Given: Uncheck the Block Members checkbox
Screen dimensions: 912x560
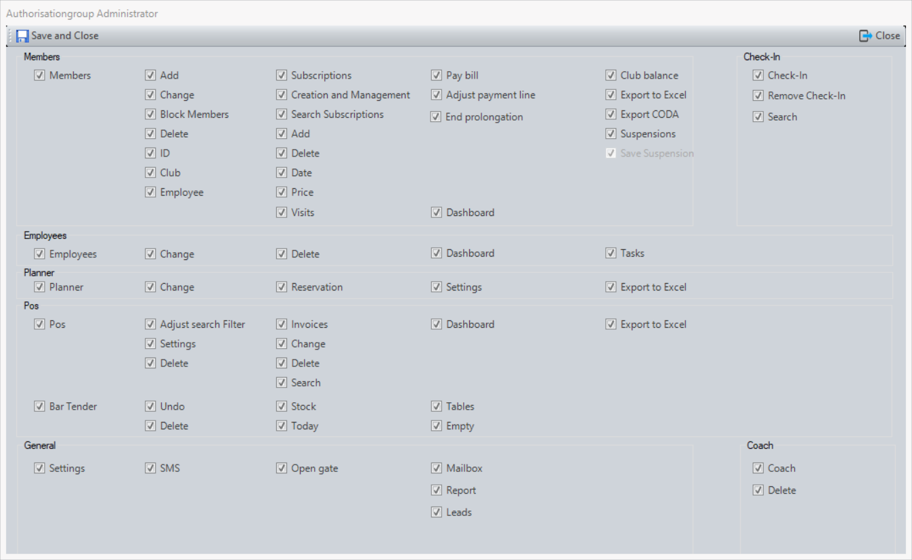Looking at the screenshot, I should pos(150,114).
